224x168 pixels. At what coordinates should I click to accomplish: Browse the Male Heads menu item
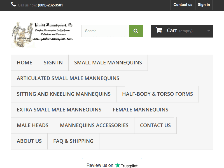pyautogui.click(x=33, y=125)
